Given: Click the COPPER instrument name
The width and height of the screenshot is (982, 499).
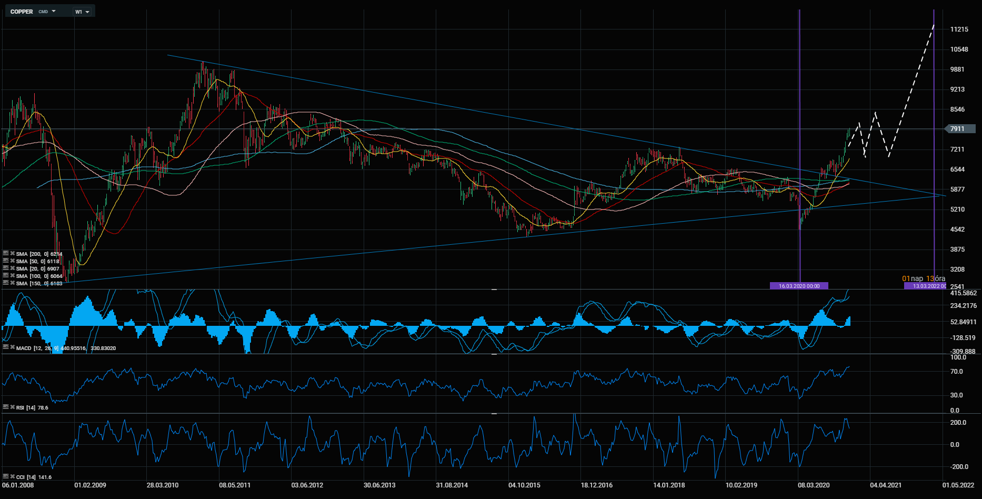Looking at the screenshot, I should tap(22, 12).
